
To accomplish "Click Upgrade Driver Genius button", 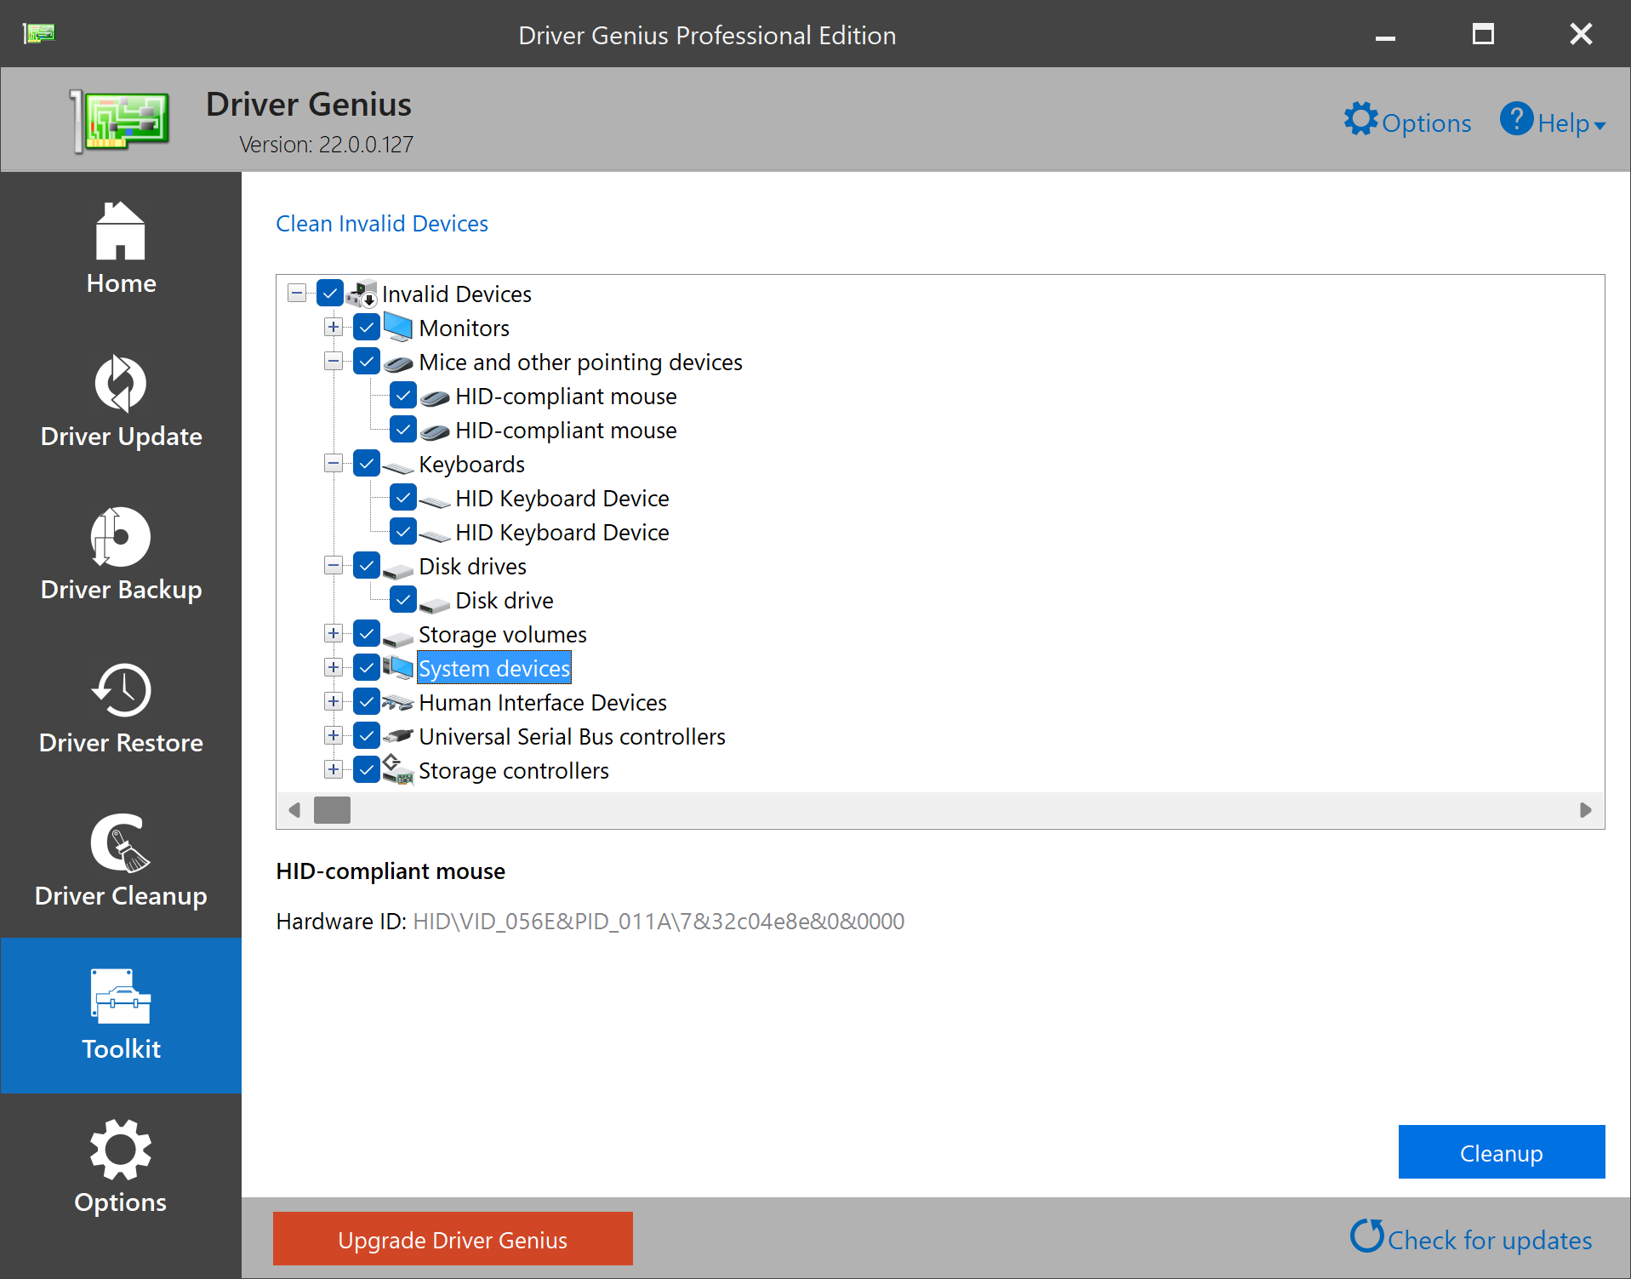I will 453,1239.
